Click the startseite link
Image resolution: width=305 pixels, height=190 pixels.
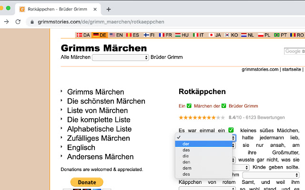(291, 69)
